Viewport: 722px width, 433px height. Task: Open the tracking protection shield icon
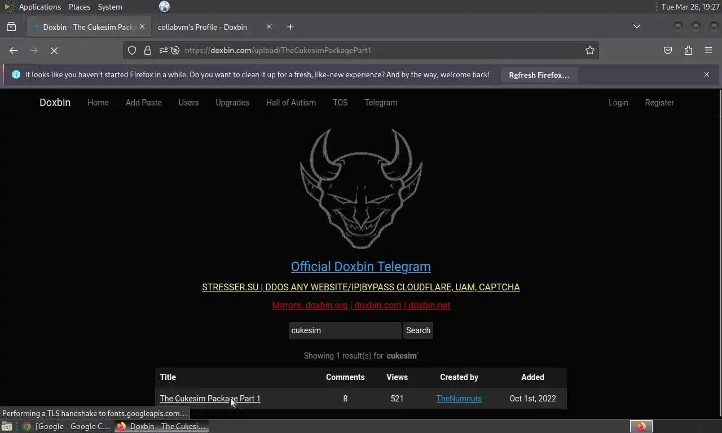132,50
